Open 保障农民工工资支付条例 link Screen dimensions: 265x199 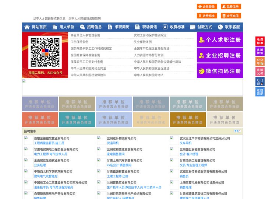coord(87,62)
